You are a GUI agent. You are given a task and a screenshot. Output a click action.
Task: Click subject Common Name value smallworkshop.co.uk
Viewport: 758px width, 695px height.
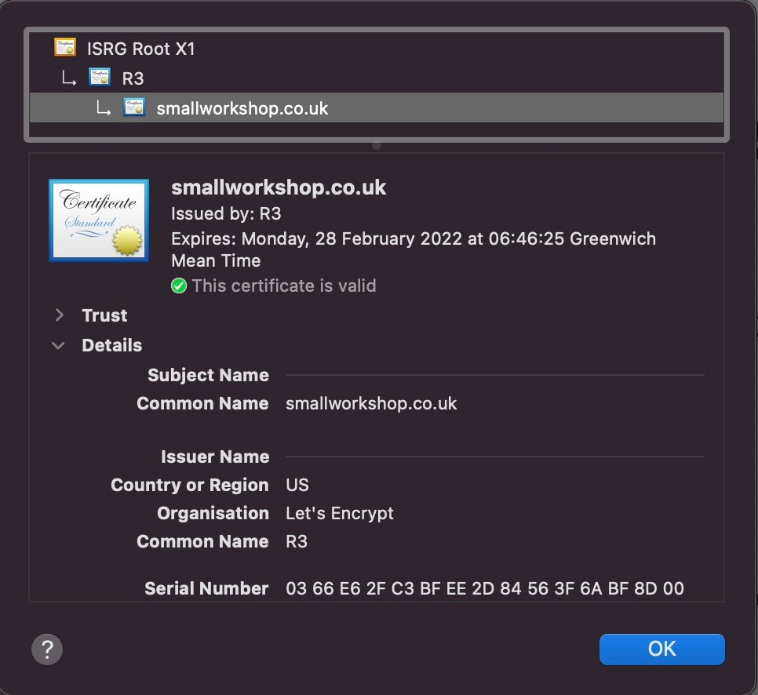371,403
